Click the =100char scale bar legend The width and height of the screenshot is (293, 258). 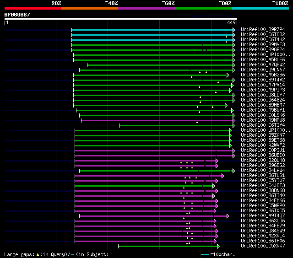pos(218,254)
